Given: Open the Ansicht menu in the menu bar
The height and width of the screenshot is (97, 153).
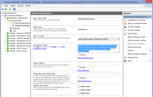Looking at the screenshot, I should [x=20, y=6].
